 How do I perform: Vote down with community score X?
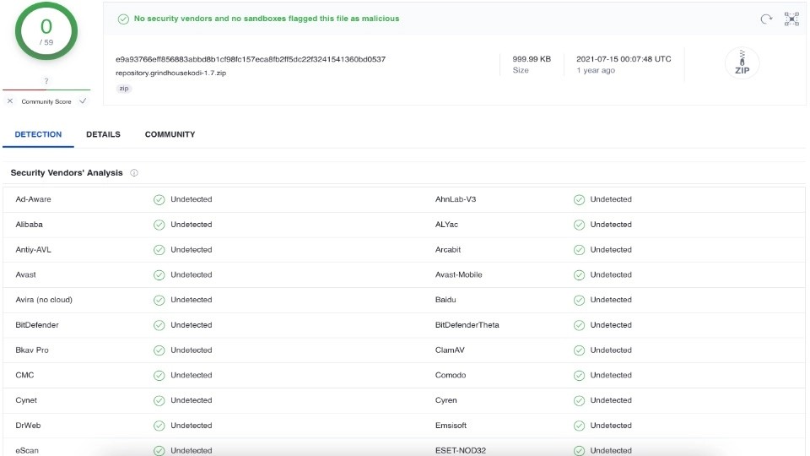coord(10,101)
